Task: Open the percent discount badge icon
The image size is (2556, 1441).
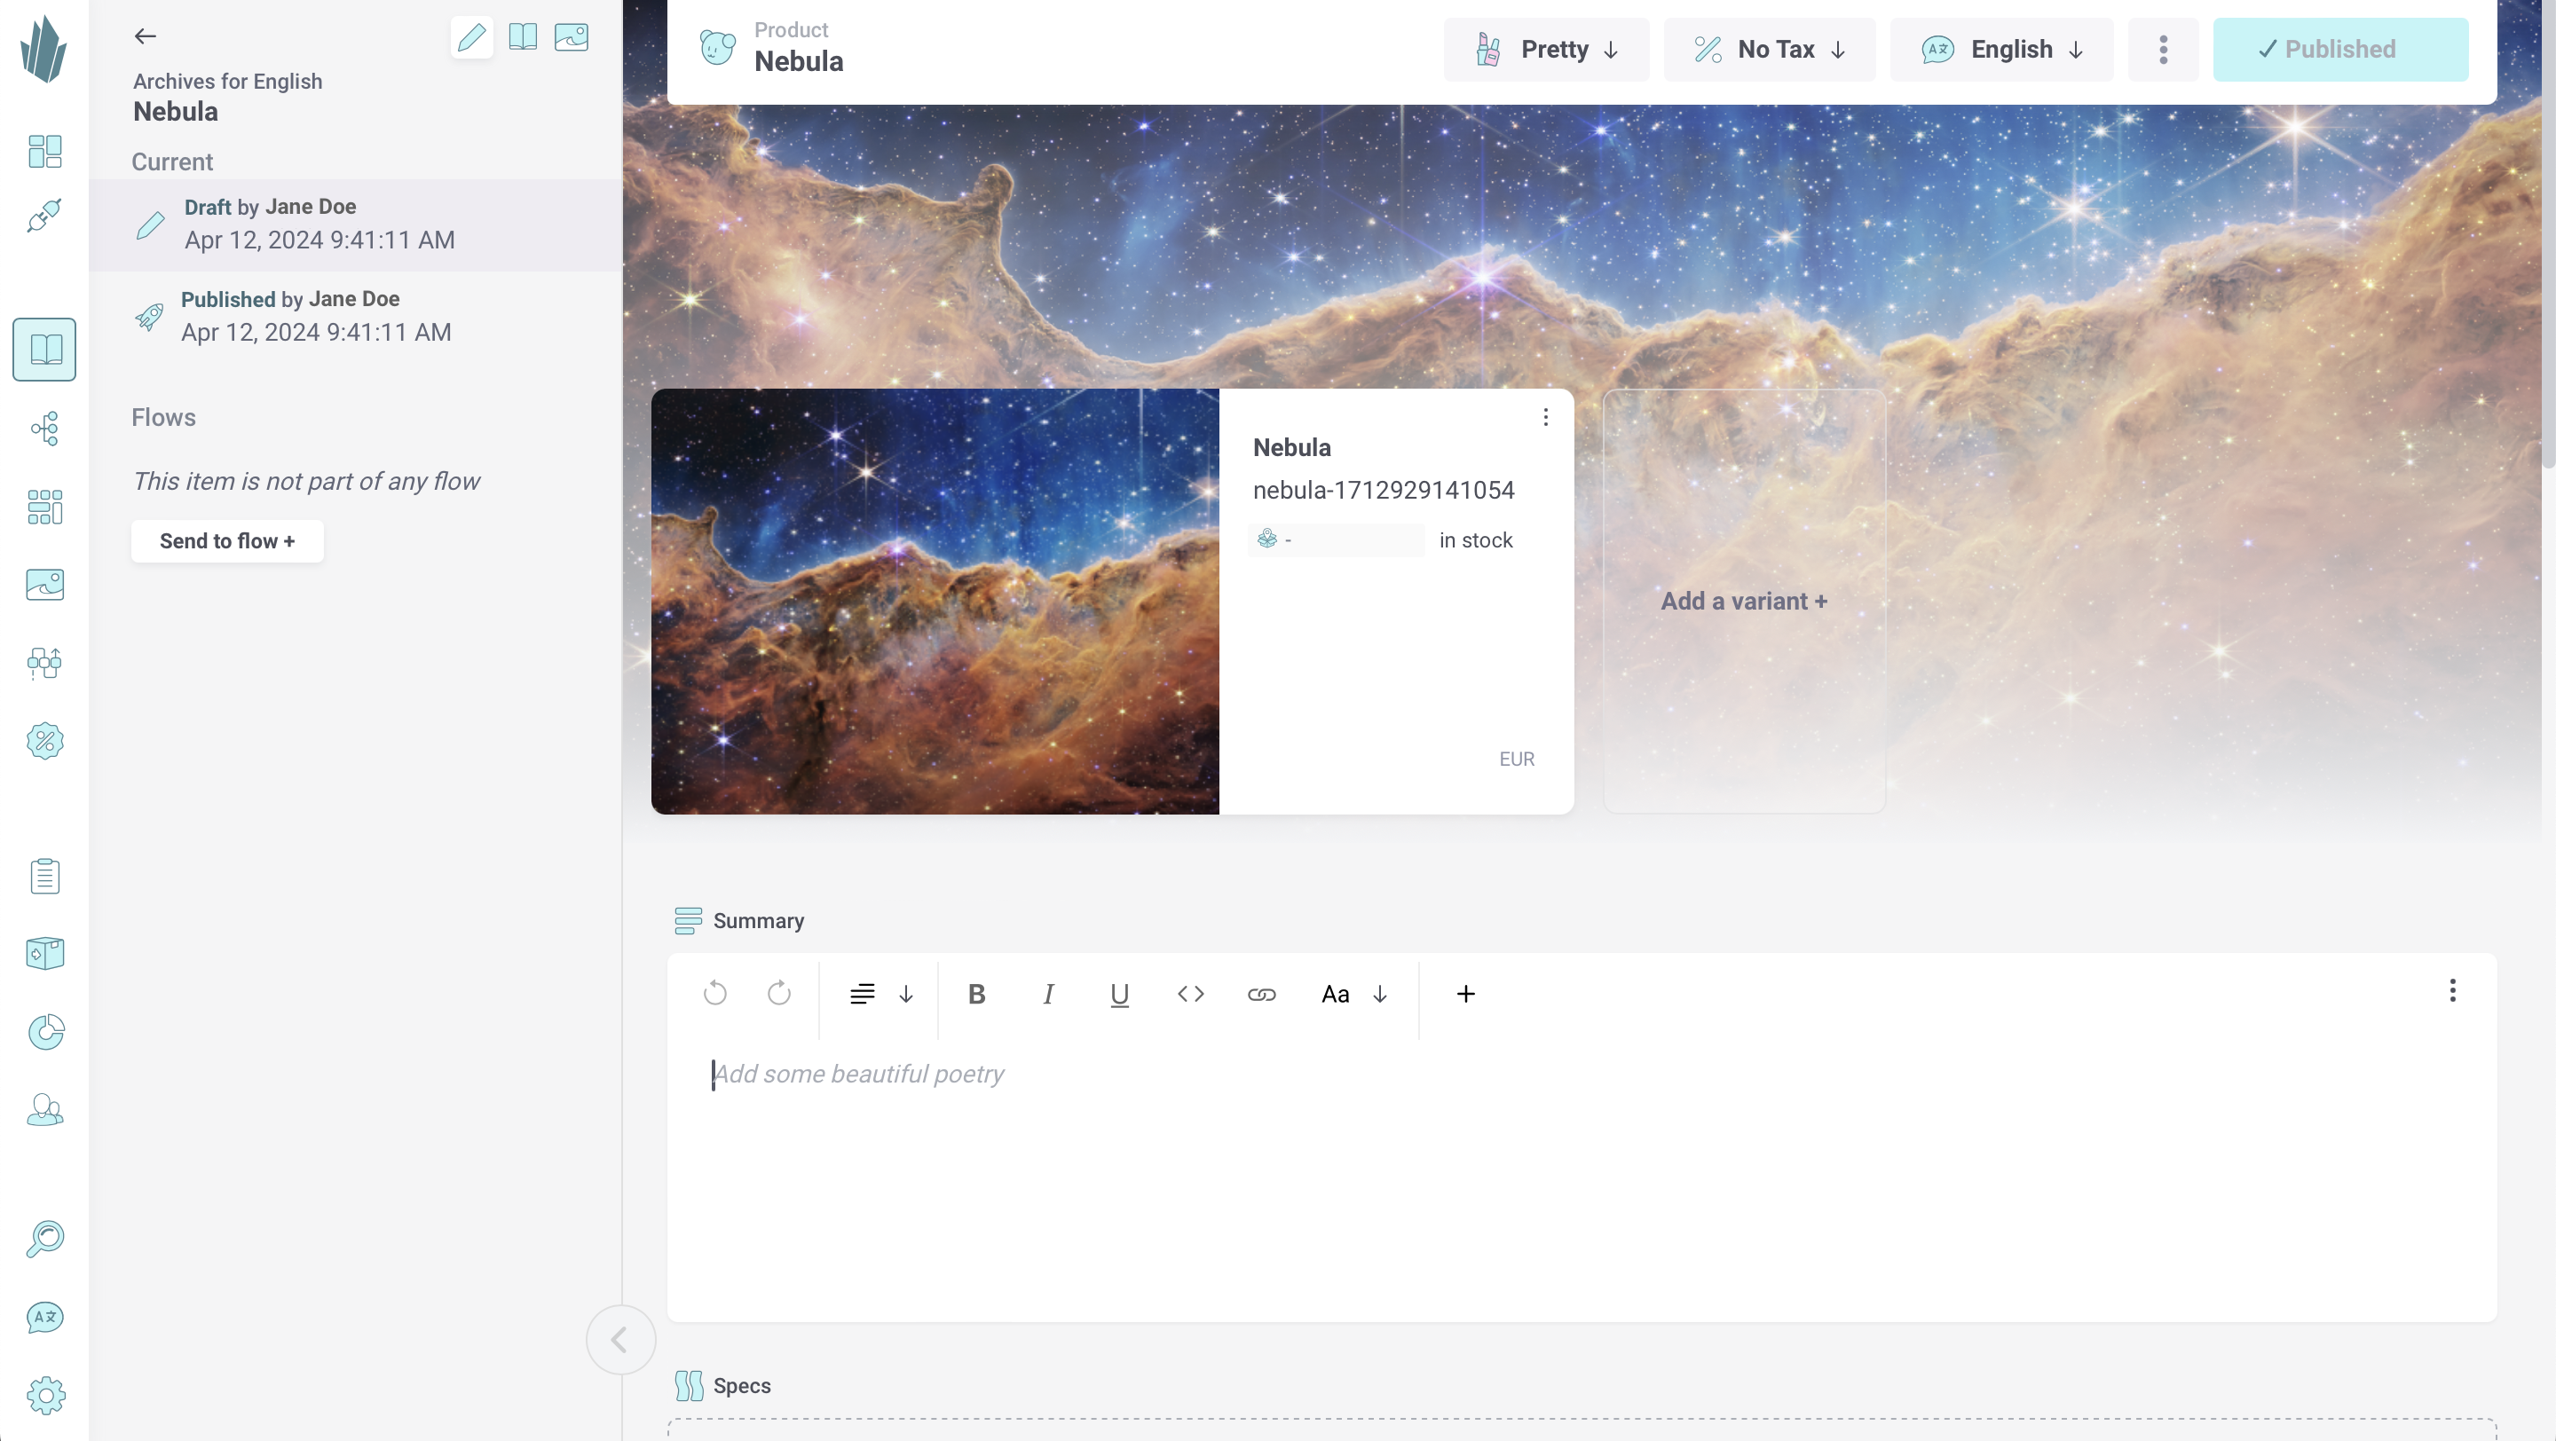Action: tap(44, 741)
